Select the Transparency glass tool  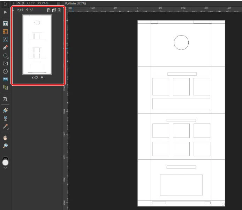[x=5, y=118]
